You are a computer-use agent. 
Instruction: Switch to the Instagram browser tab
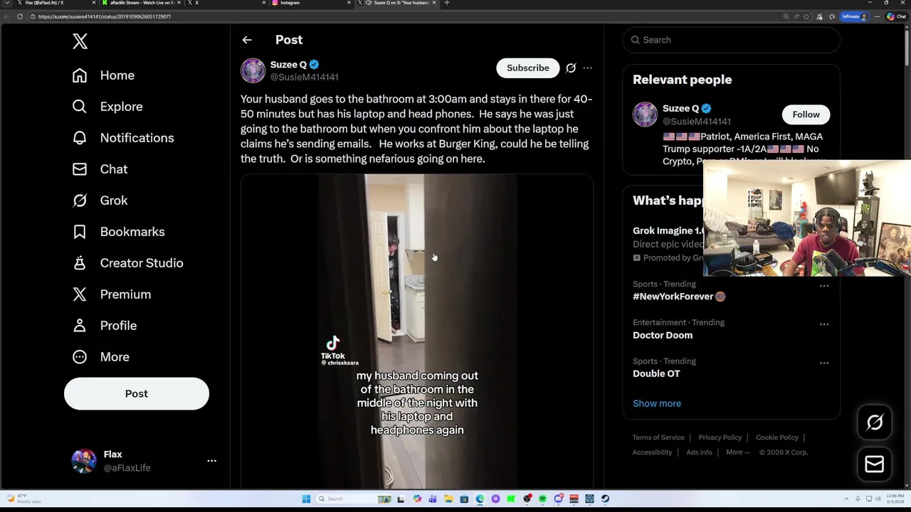[310, 3]
